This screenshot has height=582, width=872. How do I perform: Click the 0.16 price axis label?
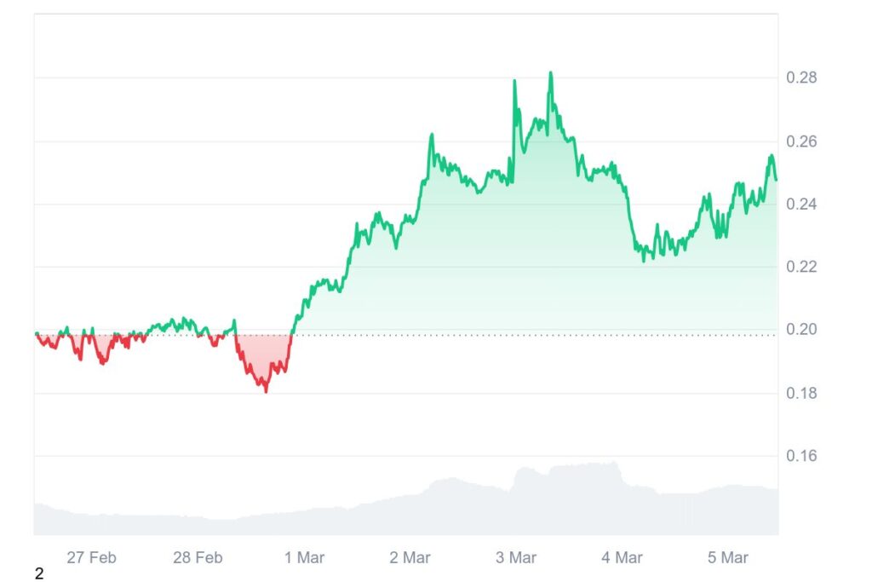[x=801, y=456]
